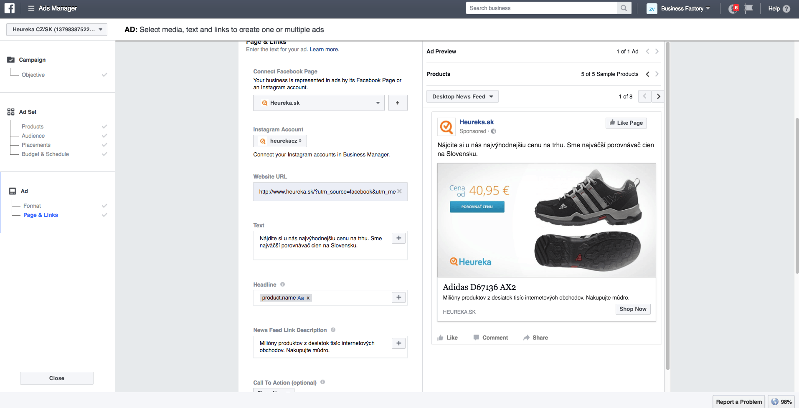
Task: Click the Adidas shoe preview image
Action: click(546, 220)
